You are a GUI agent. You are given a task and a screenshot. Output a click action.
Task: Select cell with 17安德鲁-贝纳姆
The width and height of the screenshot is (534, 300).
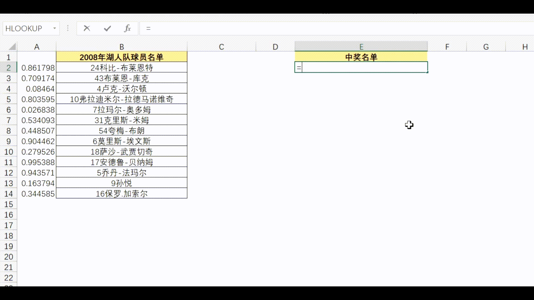click(x=122, y=162)
